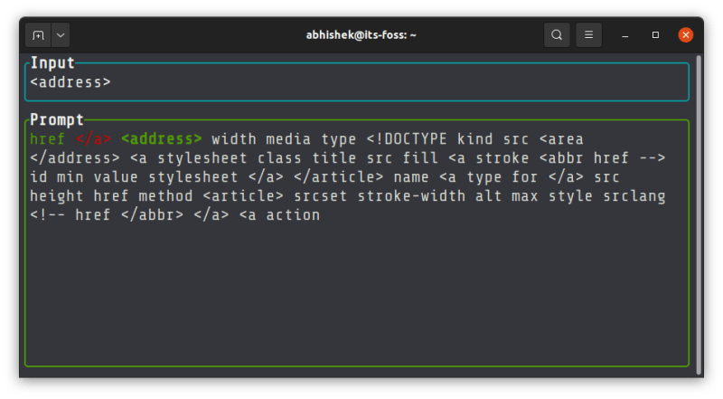Maximize the terminal window
Viewport: 723px width, 399px height.
pos(655,35)
